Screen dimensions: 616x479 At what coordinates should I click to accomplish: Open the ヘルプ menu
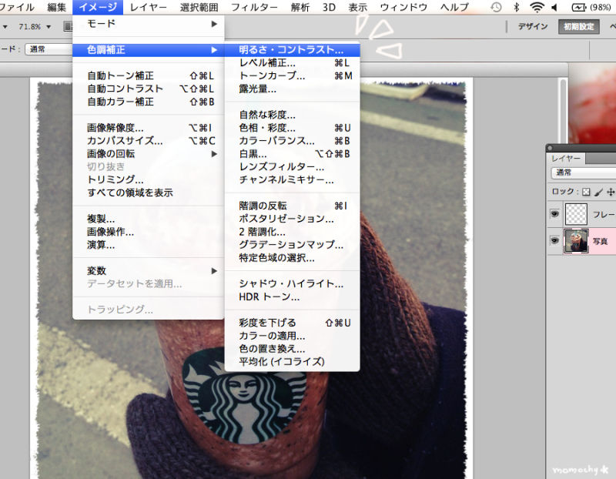[454, 7]
